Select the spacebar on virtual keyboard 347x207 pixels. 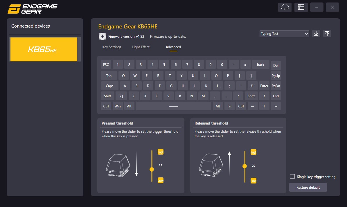coord(174,106)
